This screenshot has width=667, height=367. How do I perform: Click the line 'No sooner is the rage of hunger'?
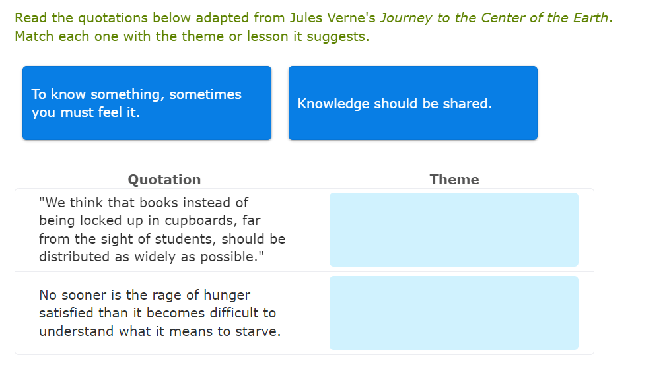(145, 295)
